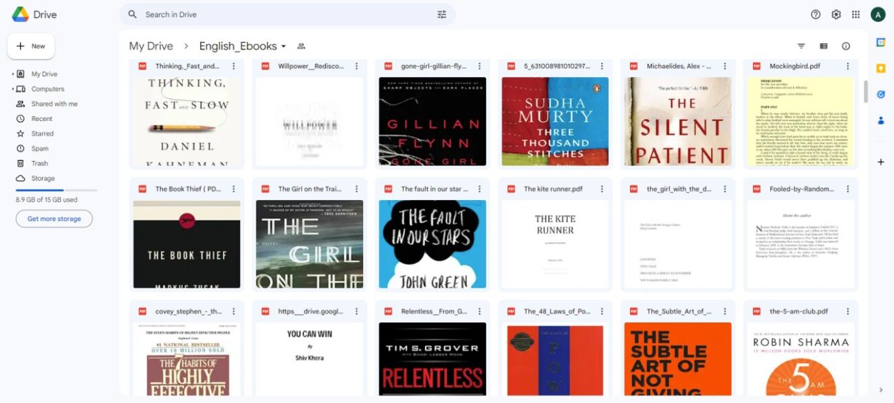Open the Support help icon
Screen dimensions: 894x403
[816, 14]
